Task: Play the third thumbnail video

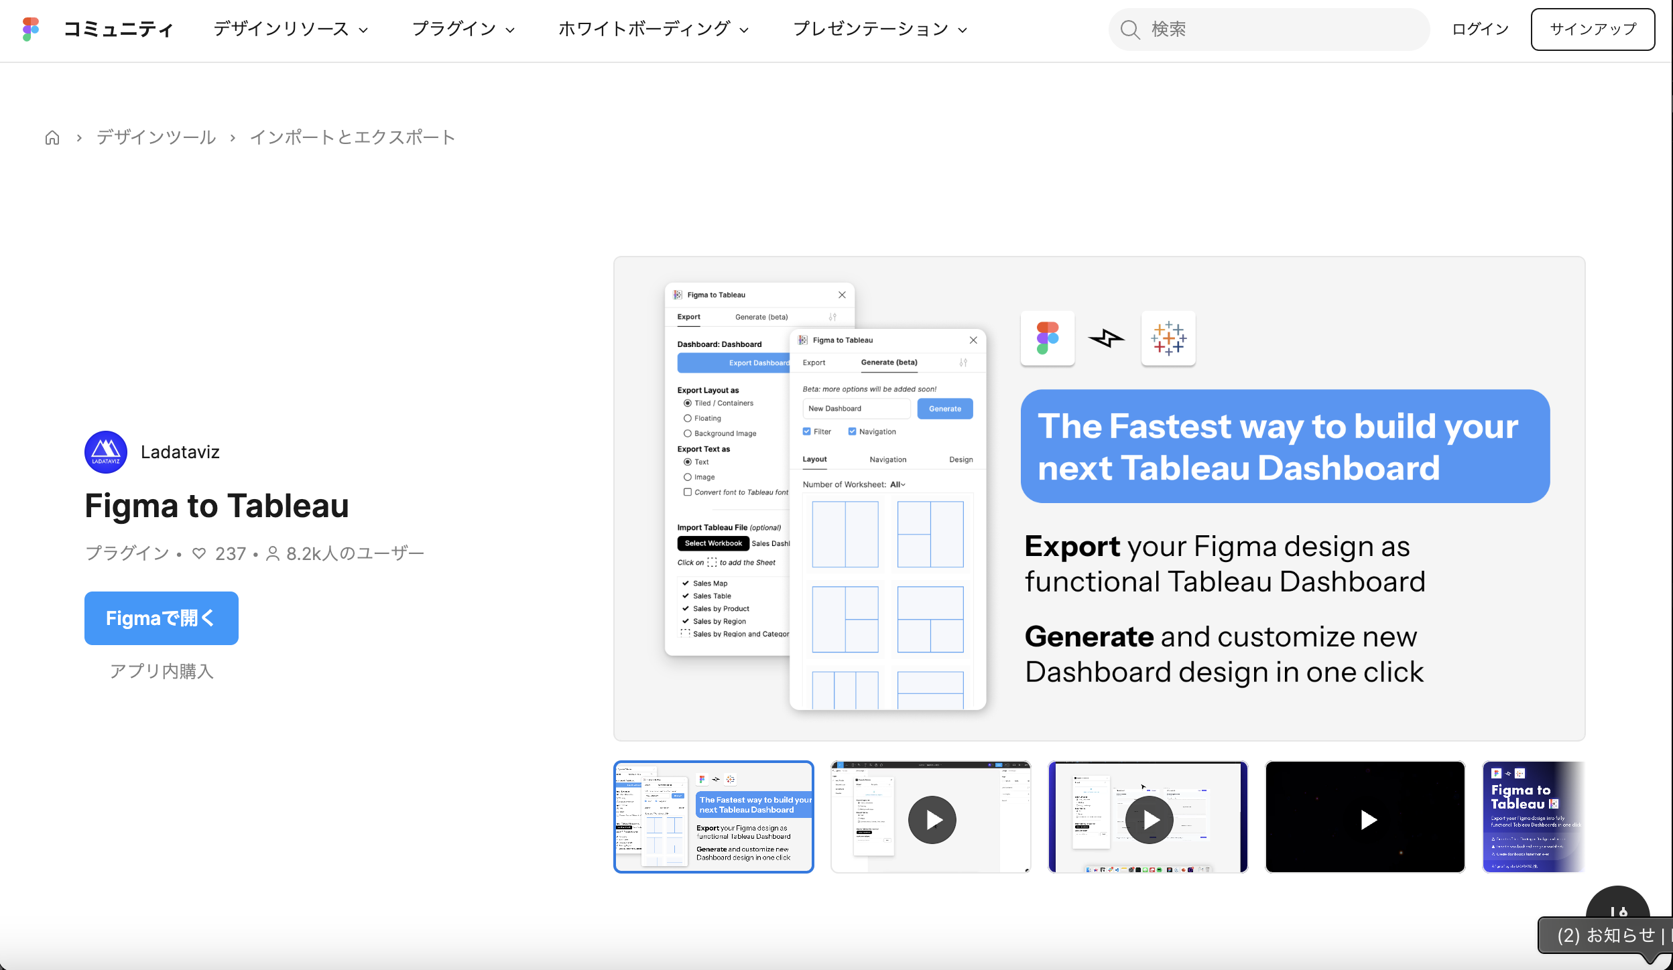Action: click(1149, 820)
